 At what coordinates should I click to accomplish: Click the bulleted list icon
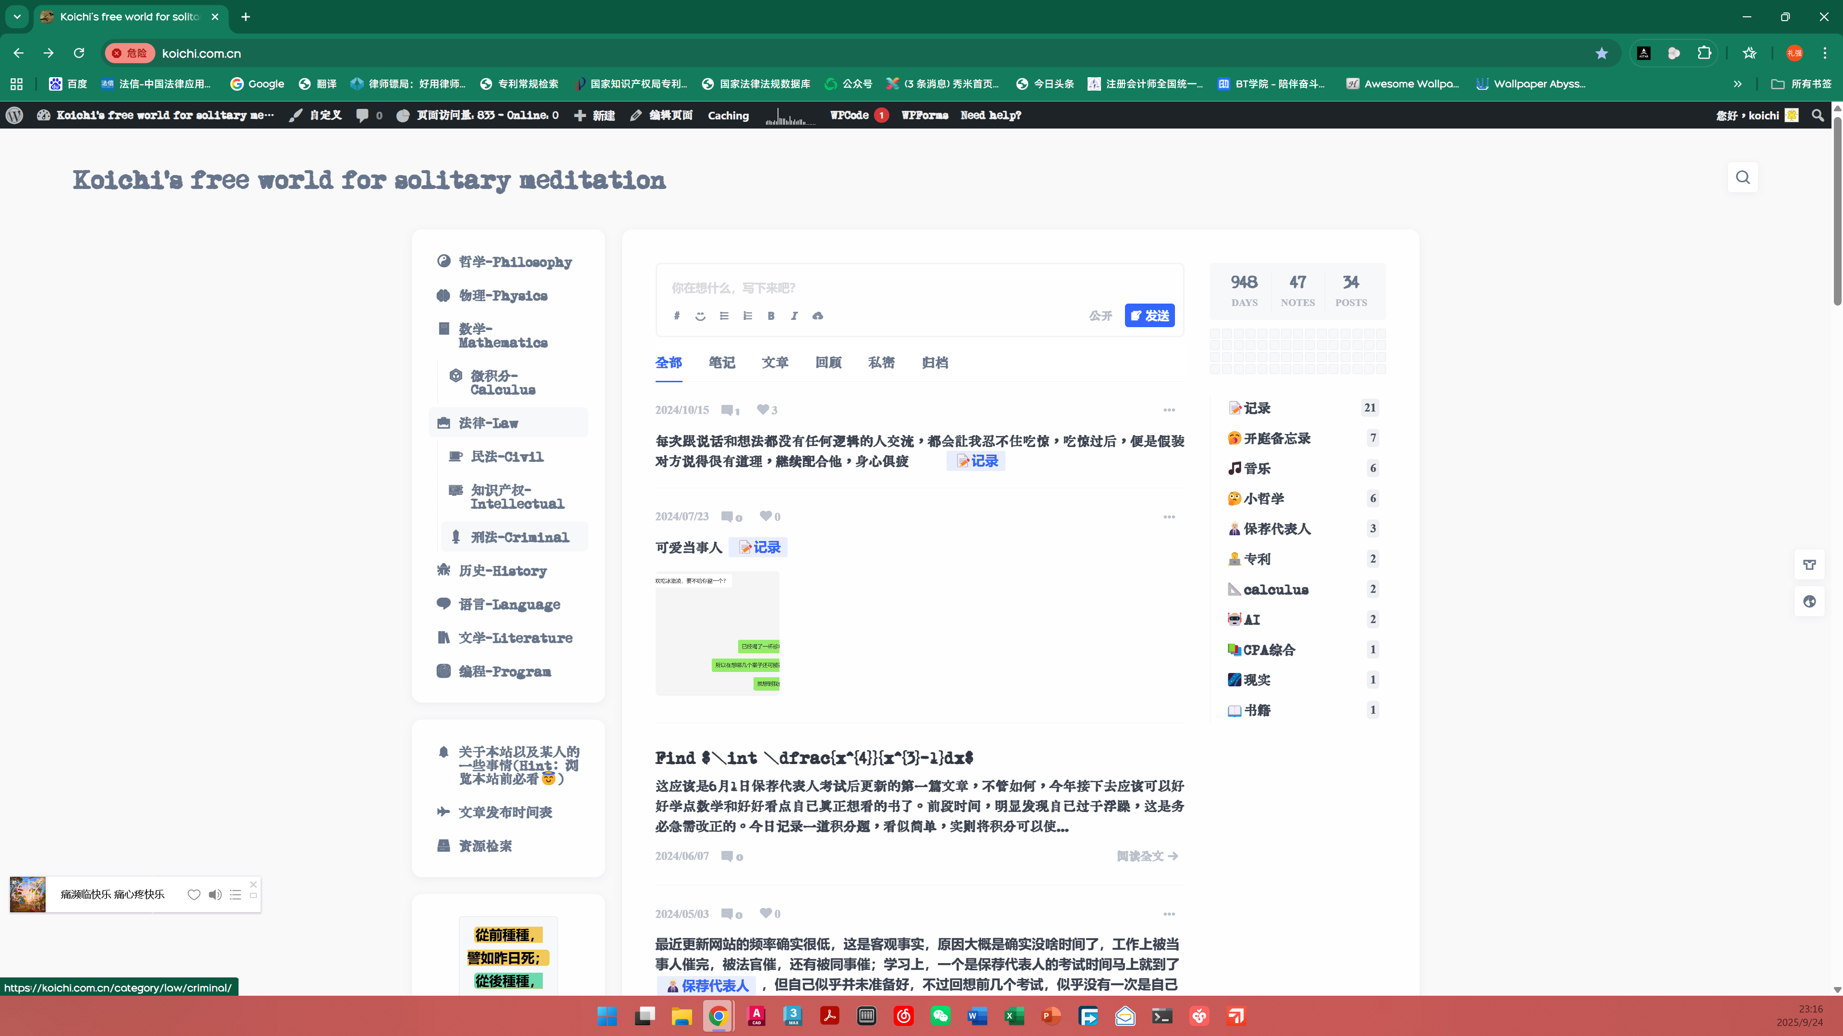[724, 315]
